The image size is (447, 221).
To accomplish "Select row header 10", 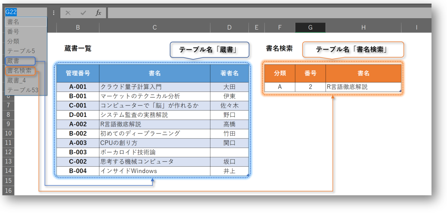I will pyautogui.click(x=8, y=133).
